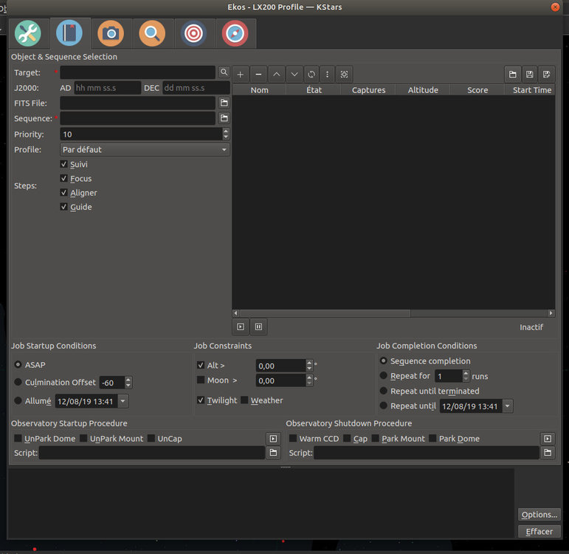The height and width of the screenshot is (554, 569).
Task: Browse for a FITS File
Action: pyautogui.click(x=224, y=103)
